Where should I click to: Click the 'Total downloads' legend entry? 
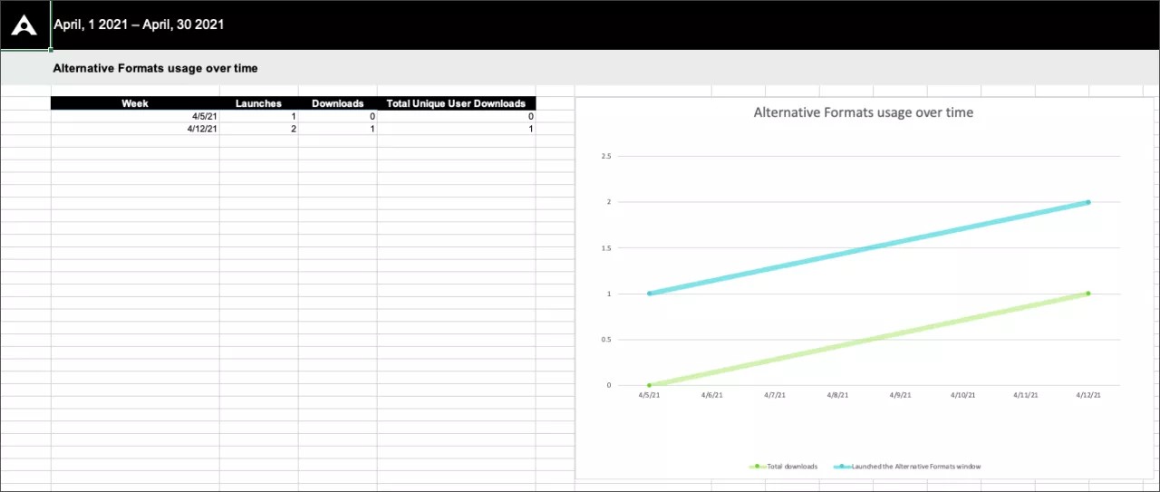tap(791, 467)
